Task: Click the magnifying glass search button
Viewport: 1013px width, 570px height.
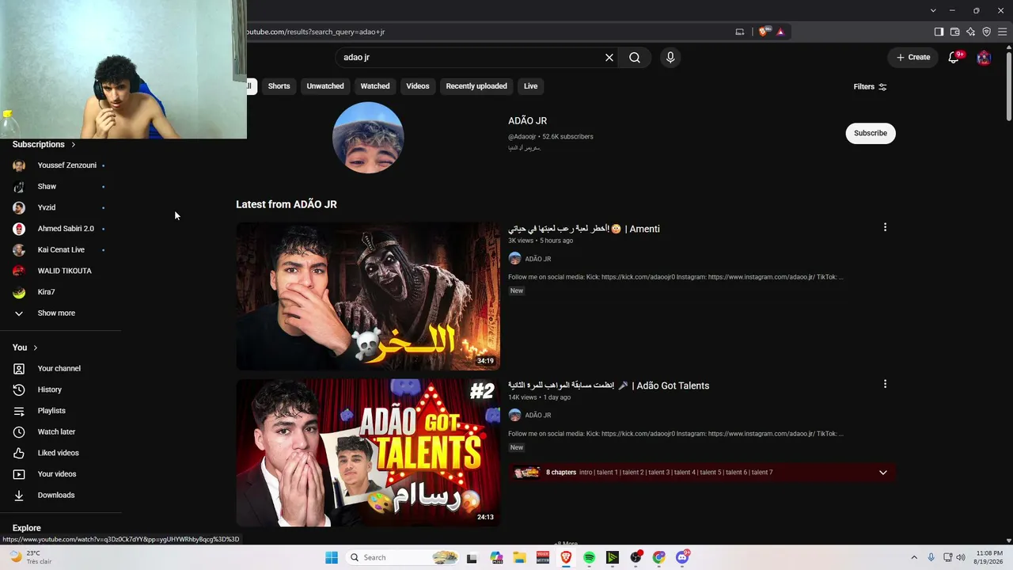Action: (635, 57)
